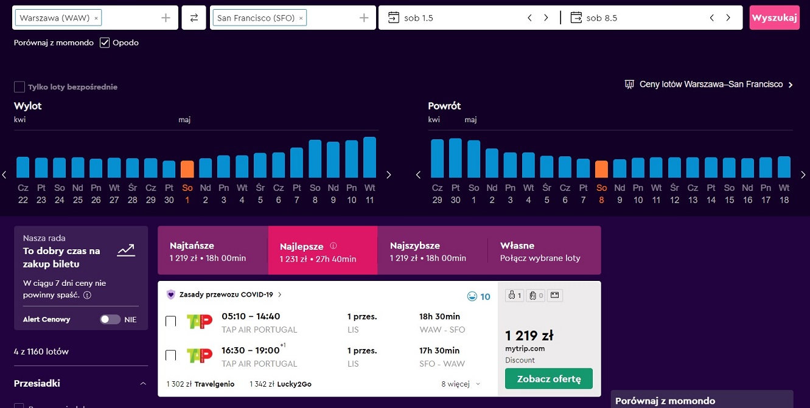This screenshot has height=408, width=810.
Task: Show later departure dates in Wylot chart
Action: click(388, 175)
